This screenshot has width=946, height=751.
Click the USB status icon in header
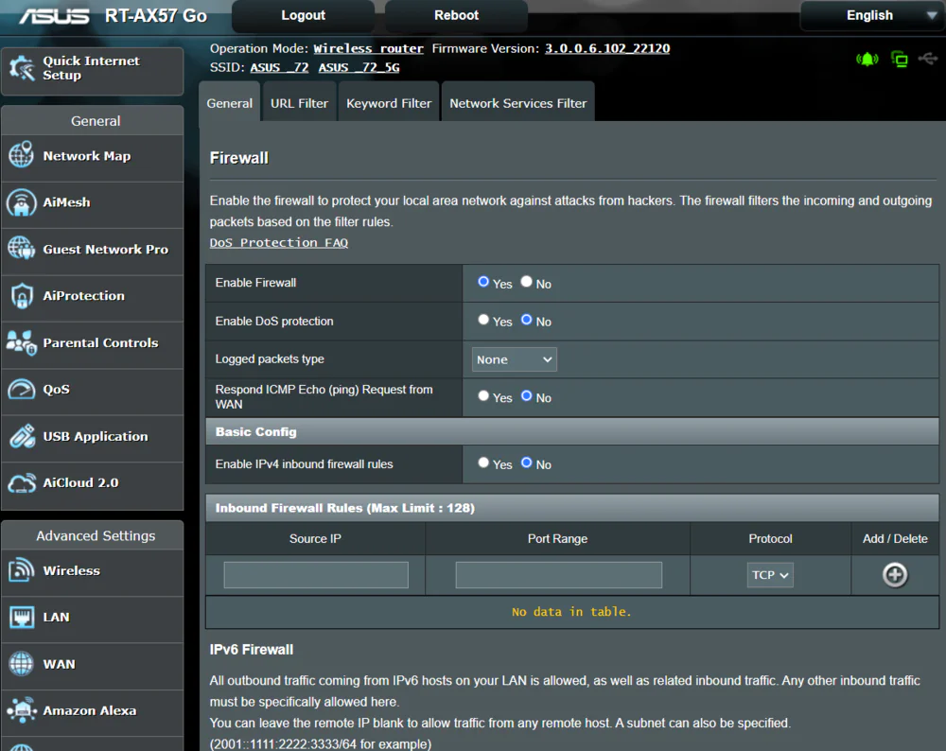pos(928,59)
